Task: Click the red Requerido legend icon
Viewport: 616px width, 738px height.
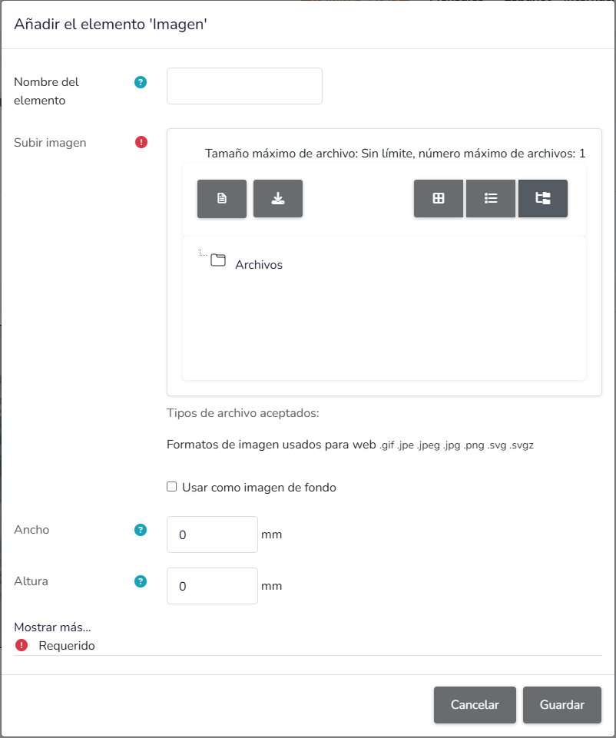Action: [22, 645]
